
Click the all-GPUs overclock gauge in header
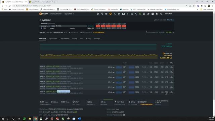[x=171, y=63]
